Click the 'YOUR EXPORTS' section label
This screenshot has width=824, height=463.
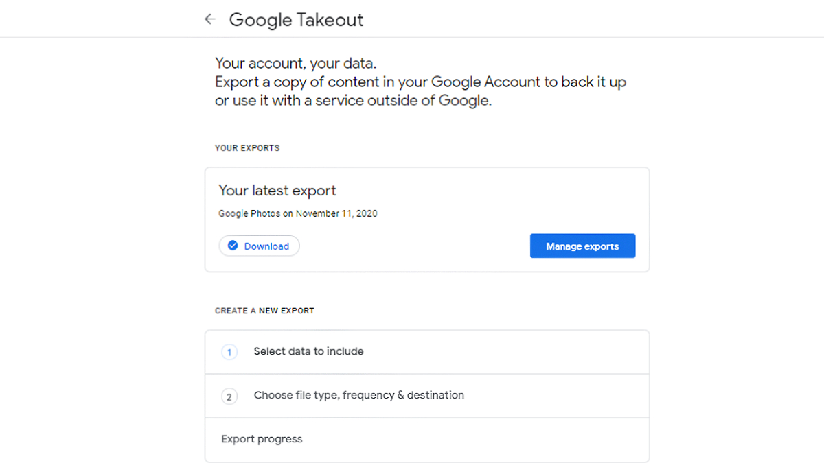coord(247,148)
